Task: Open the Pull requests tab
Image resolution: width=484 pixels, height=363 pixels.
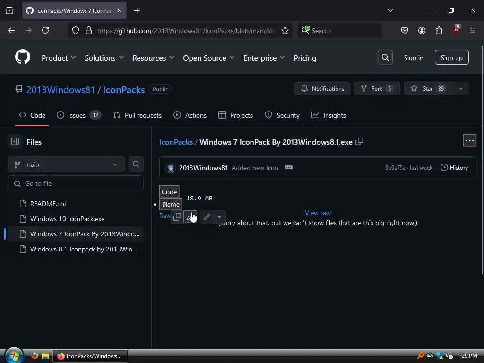Action: point(138,115)
